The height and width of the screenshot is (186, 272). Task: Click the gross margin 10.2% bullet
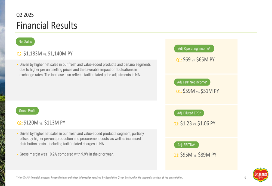coord(66,154)
